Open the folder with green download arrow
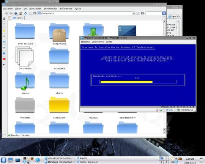The width and height of the screenshot is (205, 164). [x=93, y=30]
